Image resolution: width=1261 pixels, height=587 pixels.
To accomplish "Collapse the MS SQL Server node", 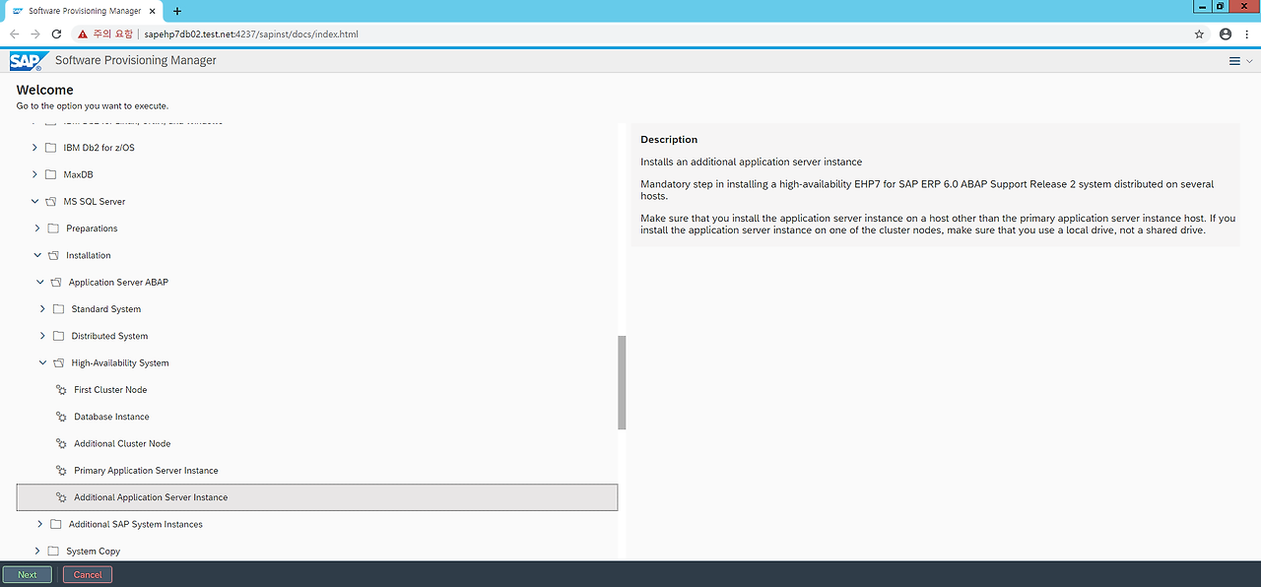I will (x=35, y=201).
